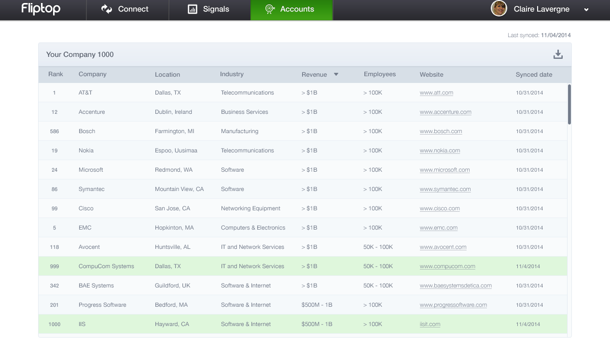This screenshot has width=610, height=341.
Task: Click Business Services industry cell
Action: 245,112
